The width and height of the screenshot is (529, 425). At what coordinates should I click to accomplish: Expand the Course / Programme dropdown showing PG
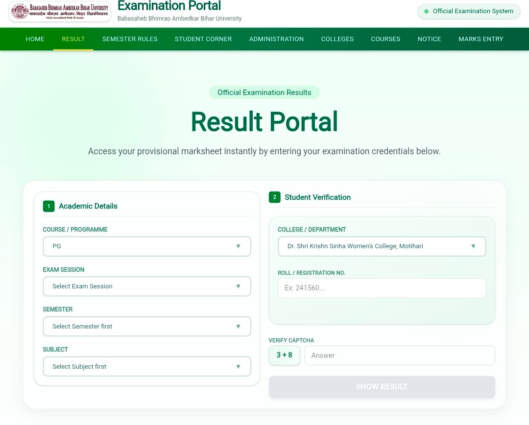(147, 246)
